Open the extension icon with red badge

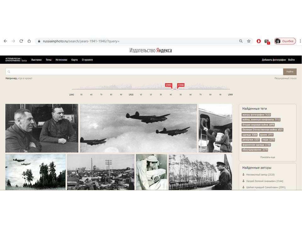click(267, 41)
